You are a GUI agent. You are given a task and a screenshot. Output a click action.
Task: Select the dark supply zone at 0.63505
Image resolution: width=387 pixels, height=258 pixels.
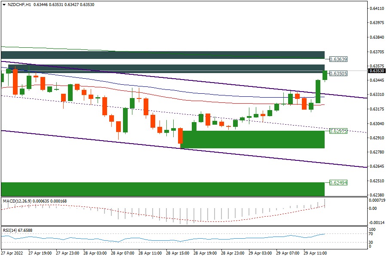point(168,69)
